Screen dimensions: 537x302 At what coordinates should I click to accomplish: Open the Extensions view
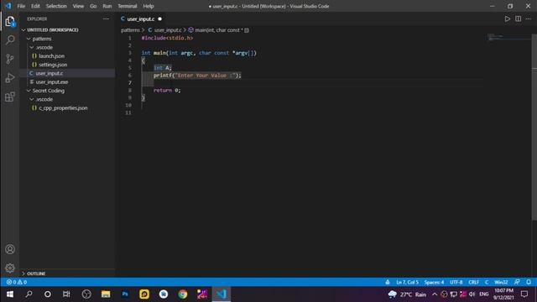pos(10,97)
